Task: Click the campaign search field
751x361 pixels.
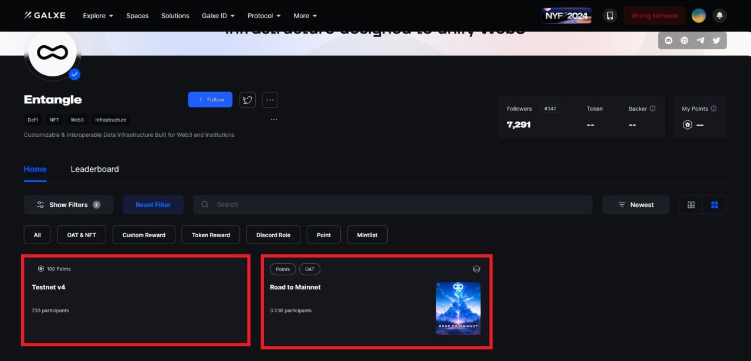Action: (393, 205)
